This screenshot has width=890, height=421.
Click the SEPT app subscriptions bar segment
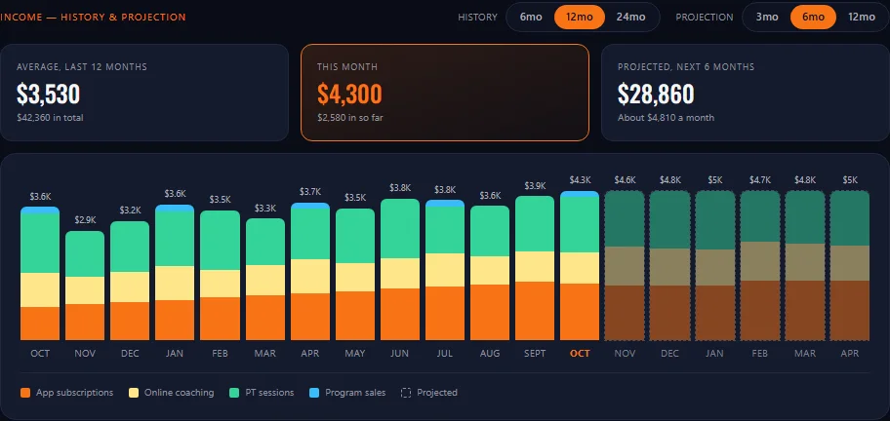[x=535, y=311]
